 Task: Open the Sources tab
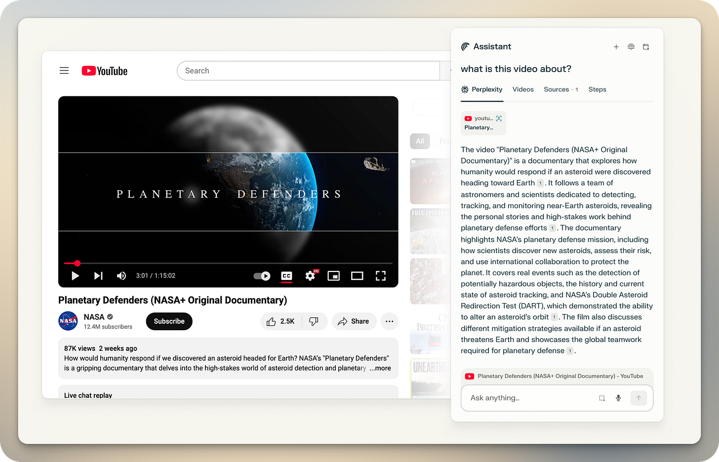pos(561,89)
